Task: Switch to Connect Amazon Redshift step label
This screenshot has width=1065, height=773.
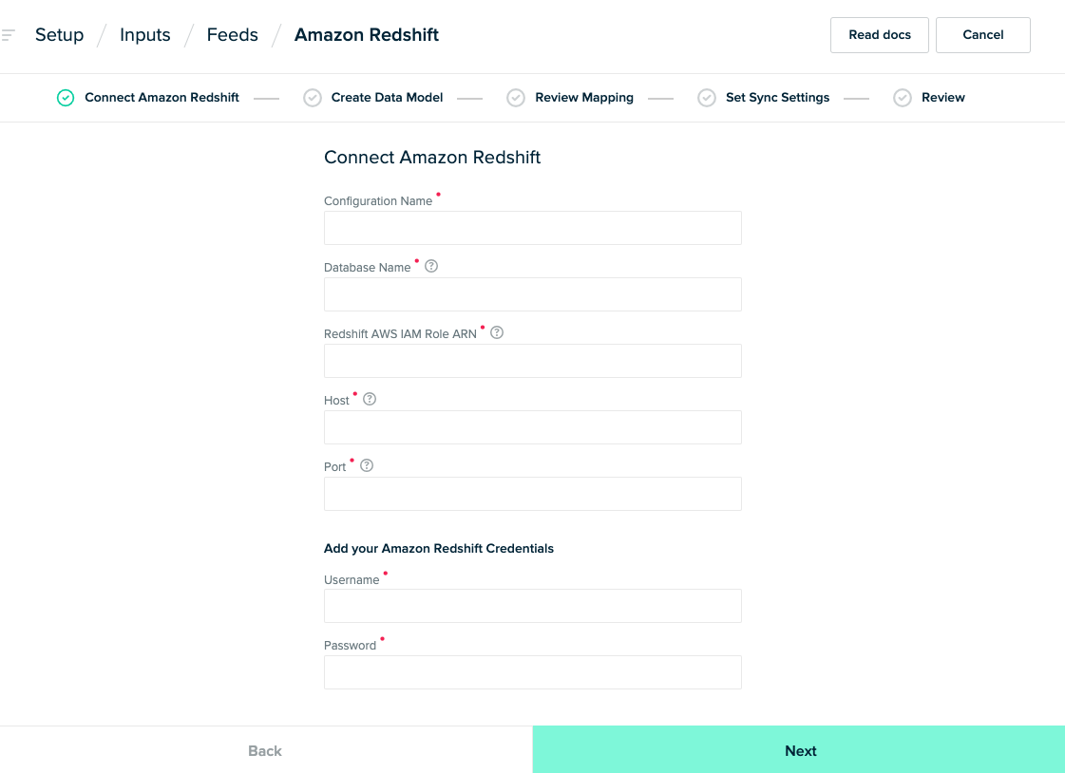Action: 162,98
